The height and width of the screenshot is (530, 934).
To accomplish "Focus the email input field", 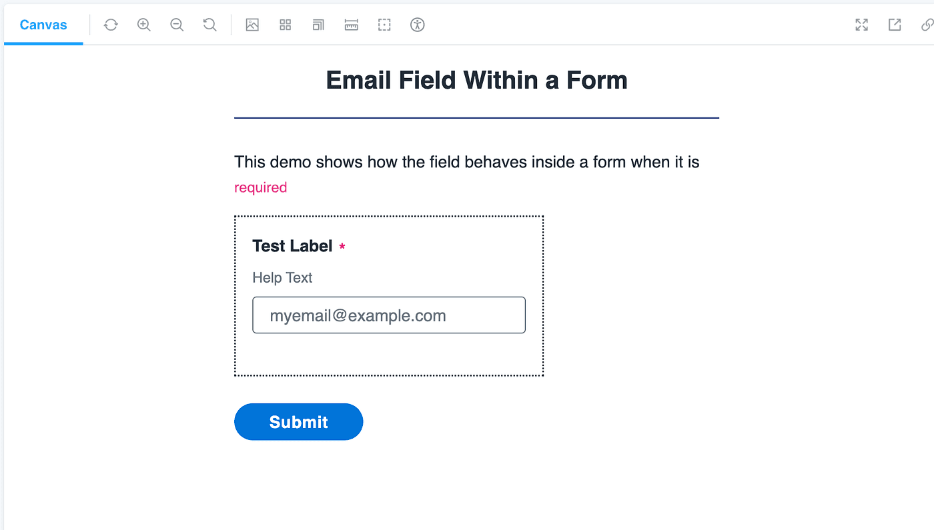I will coord(389,315).
